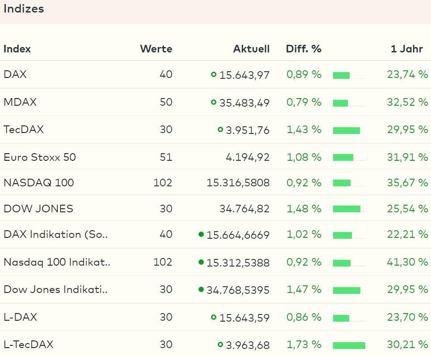
Task: Click the Index column header
Action: pos(17,49)
